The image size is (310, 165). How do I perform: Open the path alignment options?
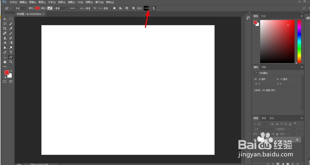pos(120,8)
